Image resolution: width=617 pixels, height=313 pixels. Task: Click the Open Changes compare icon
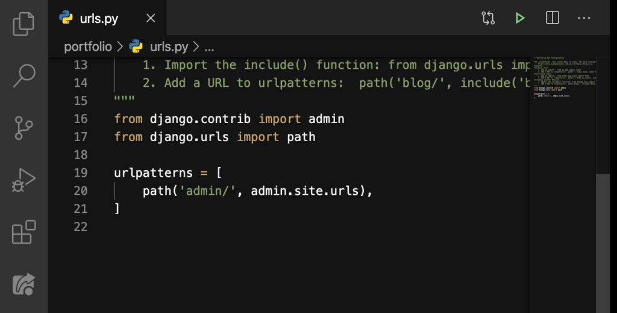pos(488,18)
